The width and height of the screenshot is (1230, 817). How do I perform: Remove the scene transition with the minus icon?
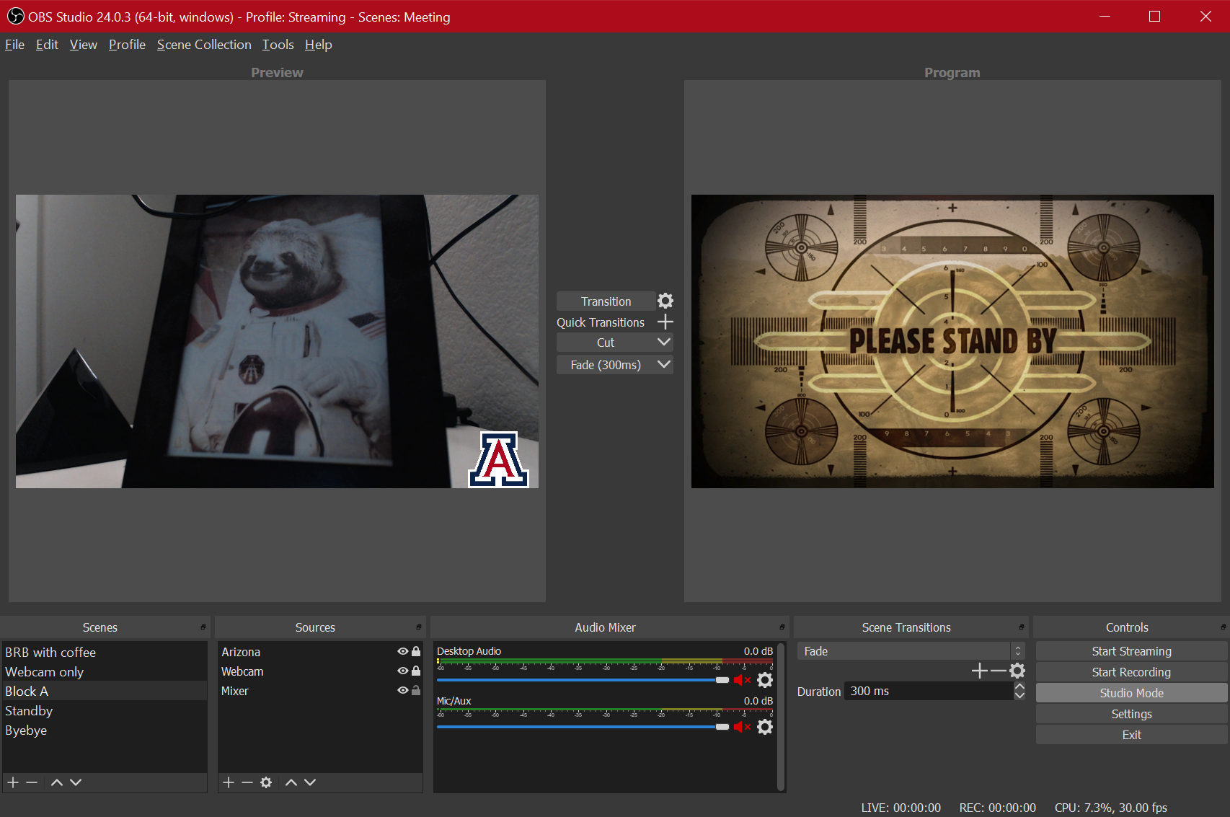(x=998, y=671)
